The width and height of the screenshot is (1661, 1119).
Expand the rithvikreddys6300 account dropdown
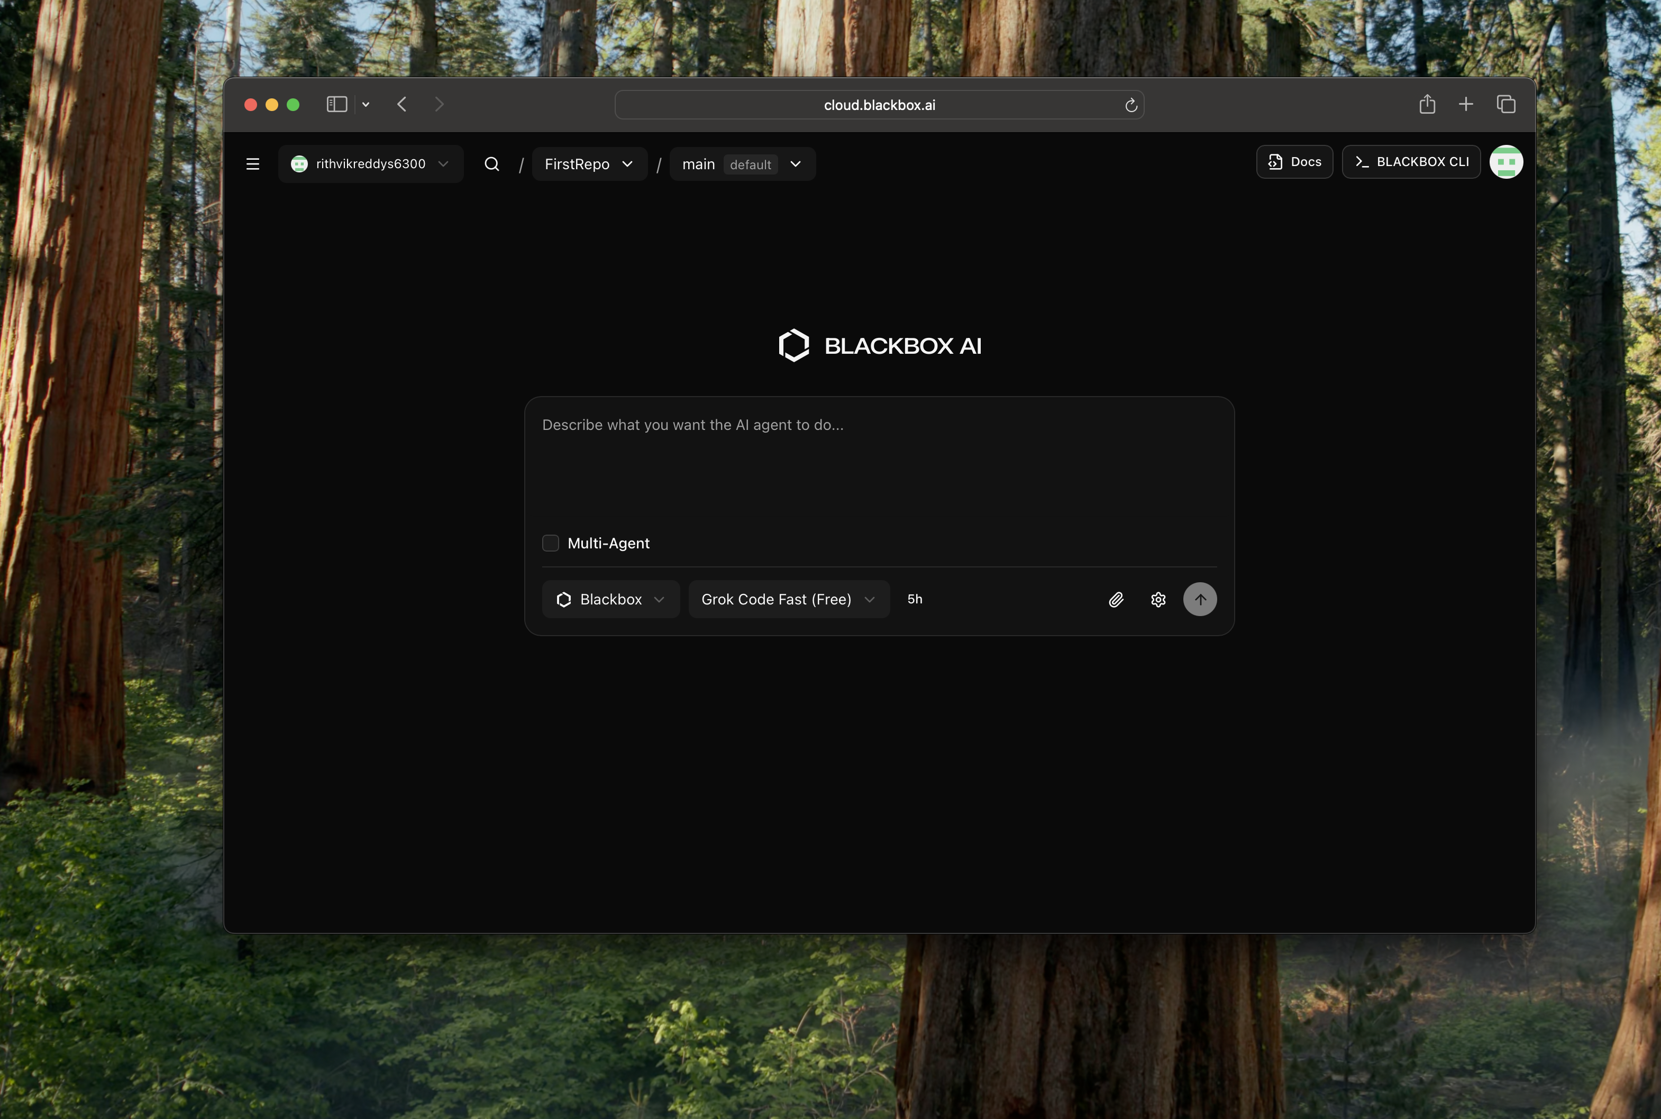pos(370,164)
